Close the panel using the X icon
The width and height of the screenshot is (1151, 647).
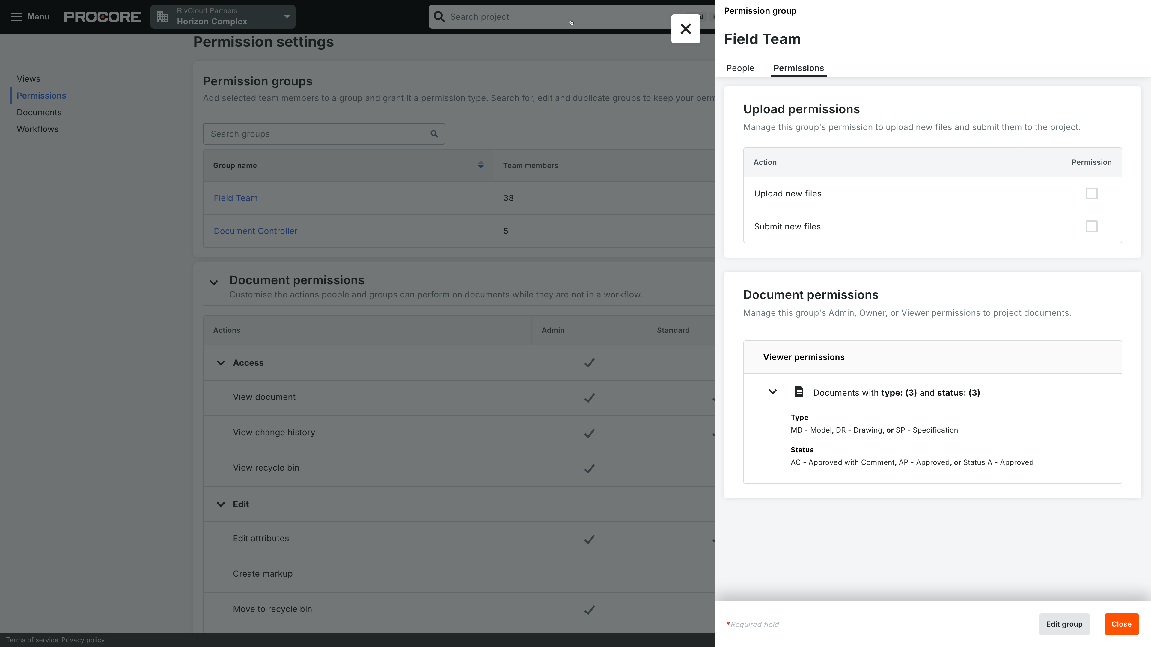(x=685, y=28)
